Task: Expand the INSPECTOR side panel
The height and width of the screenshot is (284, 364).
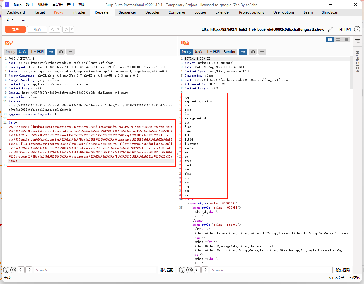Action: [357, 61]
